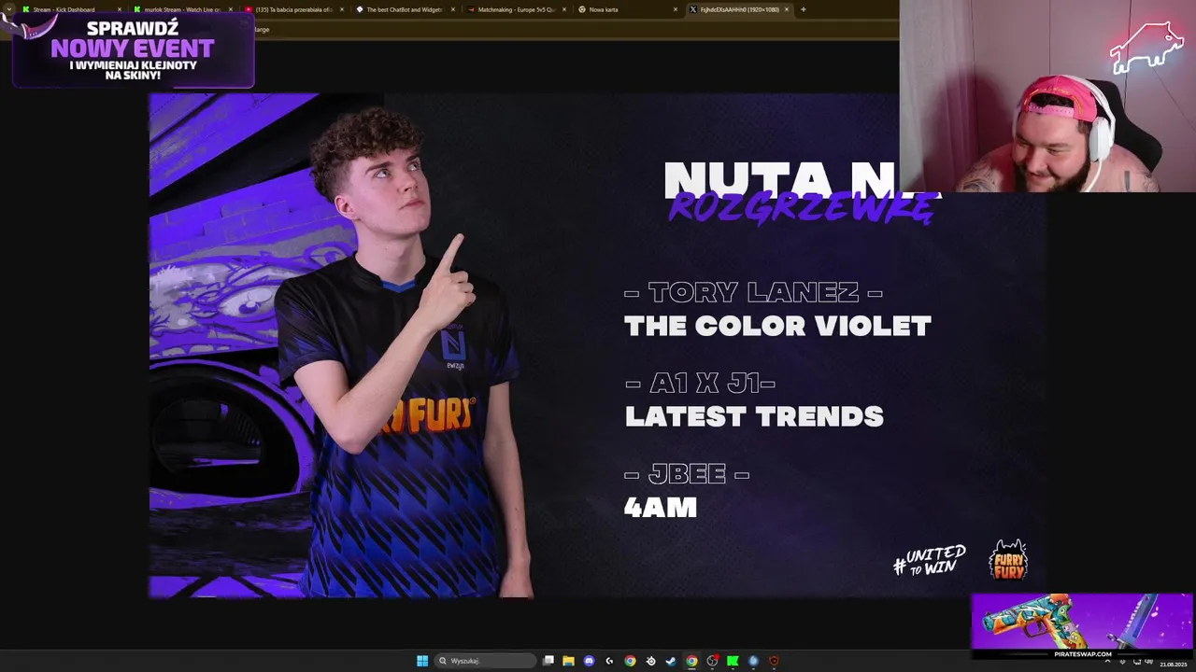Close the Stream - Kick Dashboard tab

pos(120,9)
